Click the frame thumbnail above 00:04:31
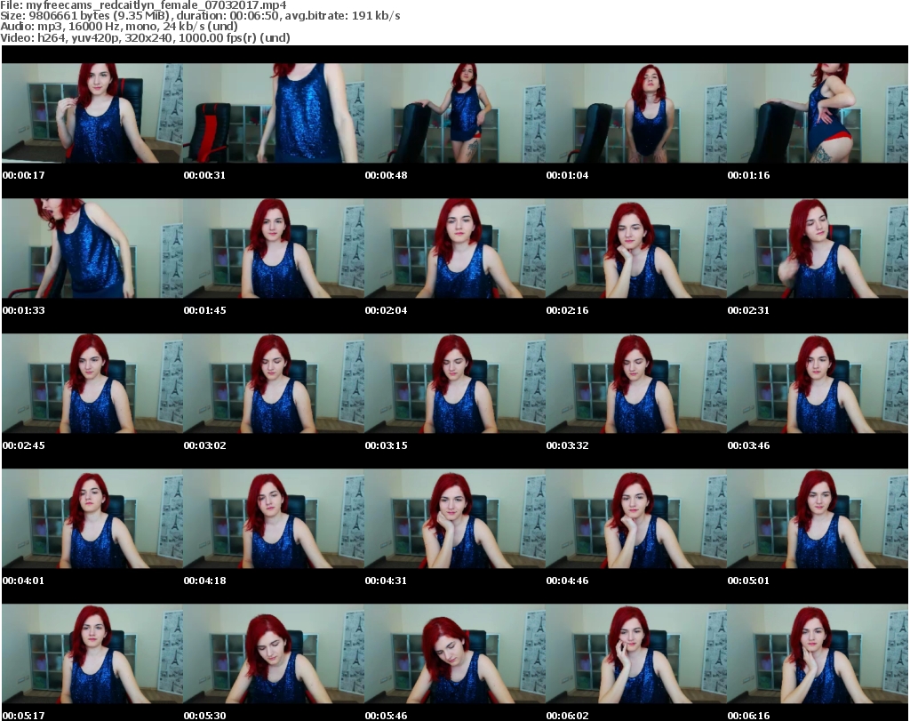This screenshot has width=910, height=721. (455, 518)
